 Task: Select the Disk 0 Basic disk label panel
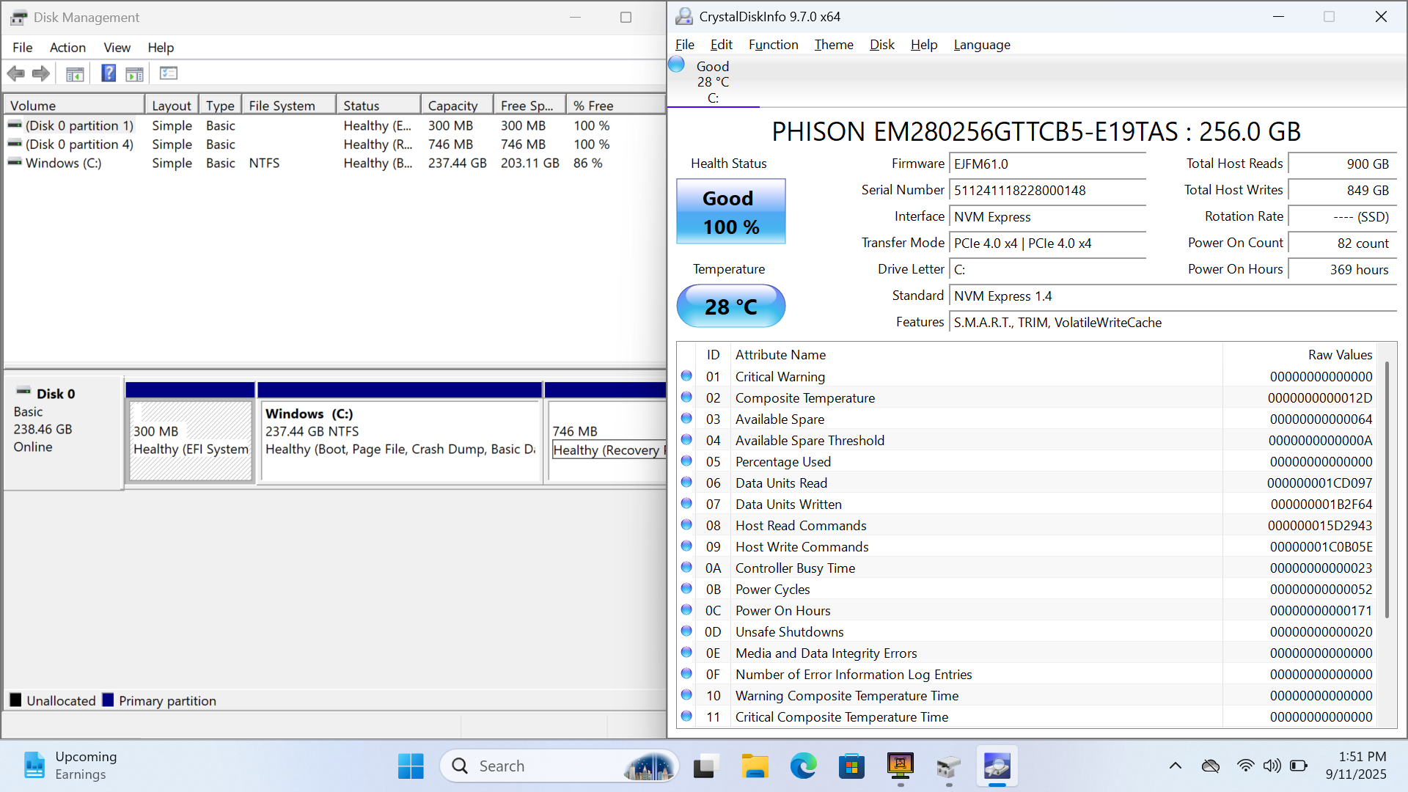[x=63, y=433]
